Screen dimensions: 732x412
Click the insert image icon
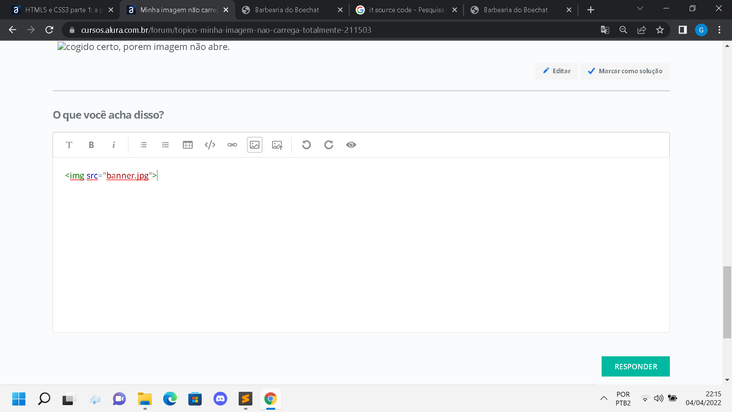pos(255,145)
